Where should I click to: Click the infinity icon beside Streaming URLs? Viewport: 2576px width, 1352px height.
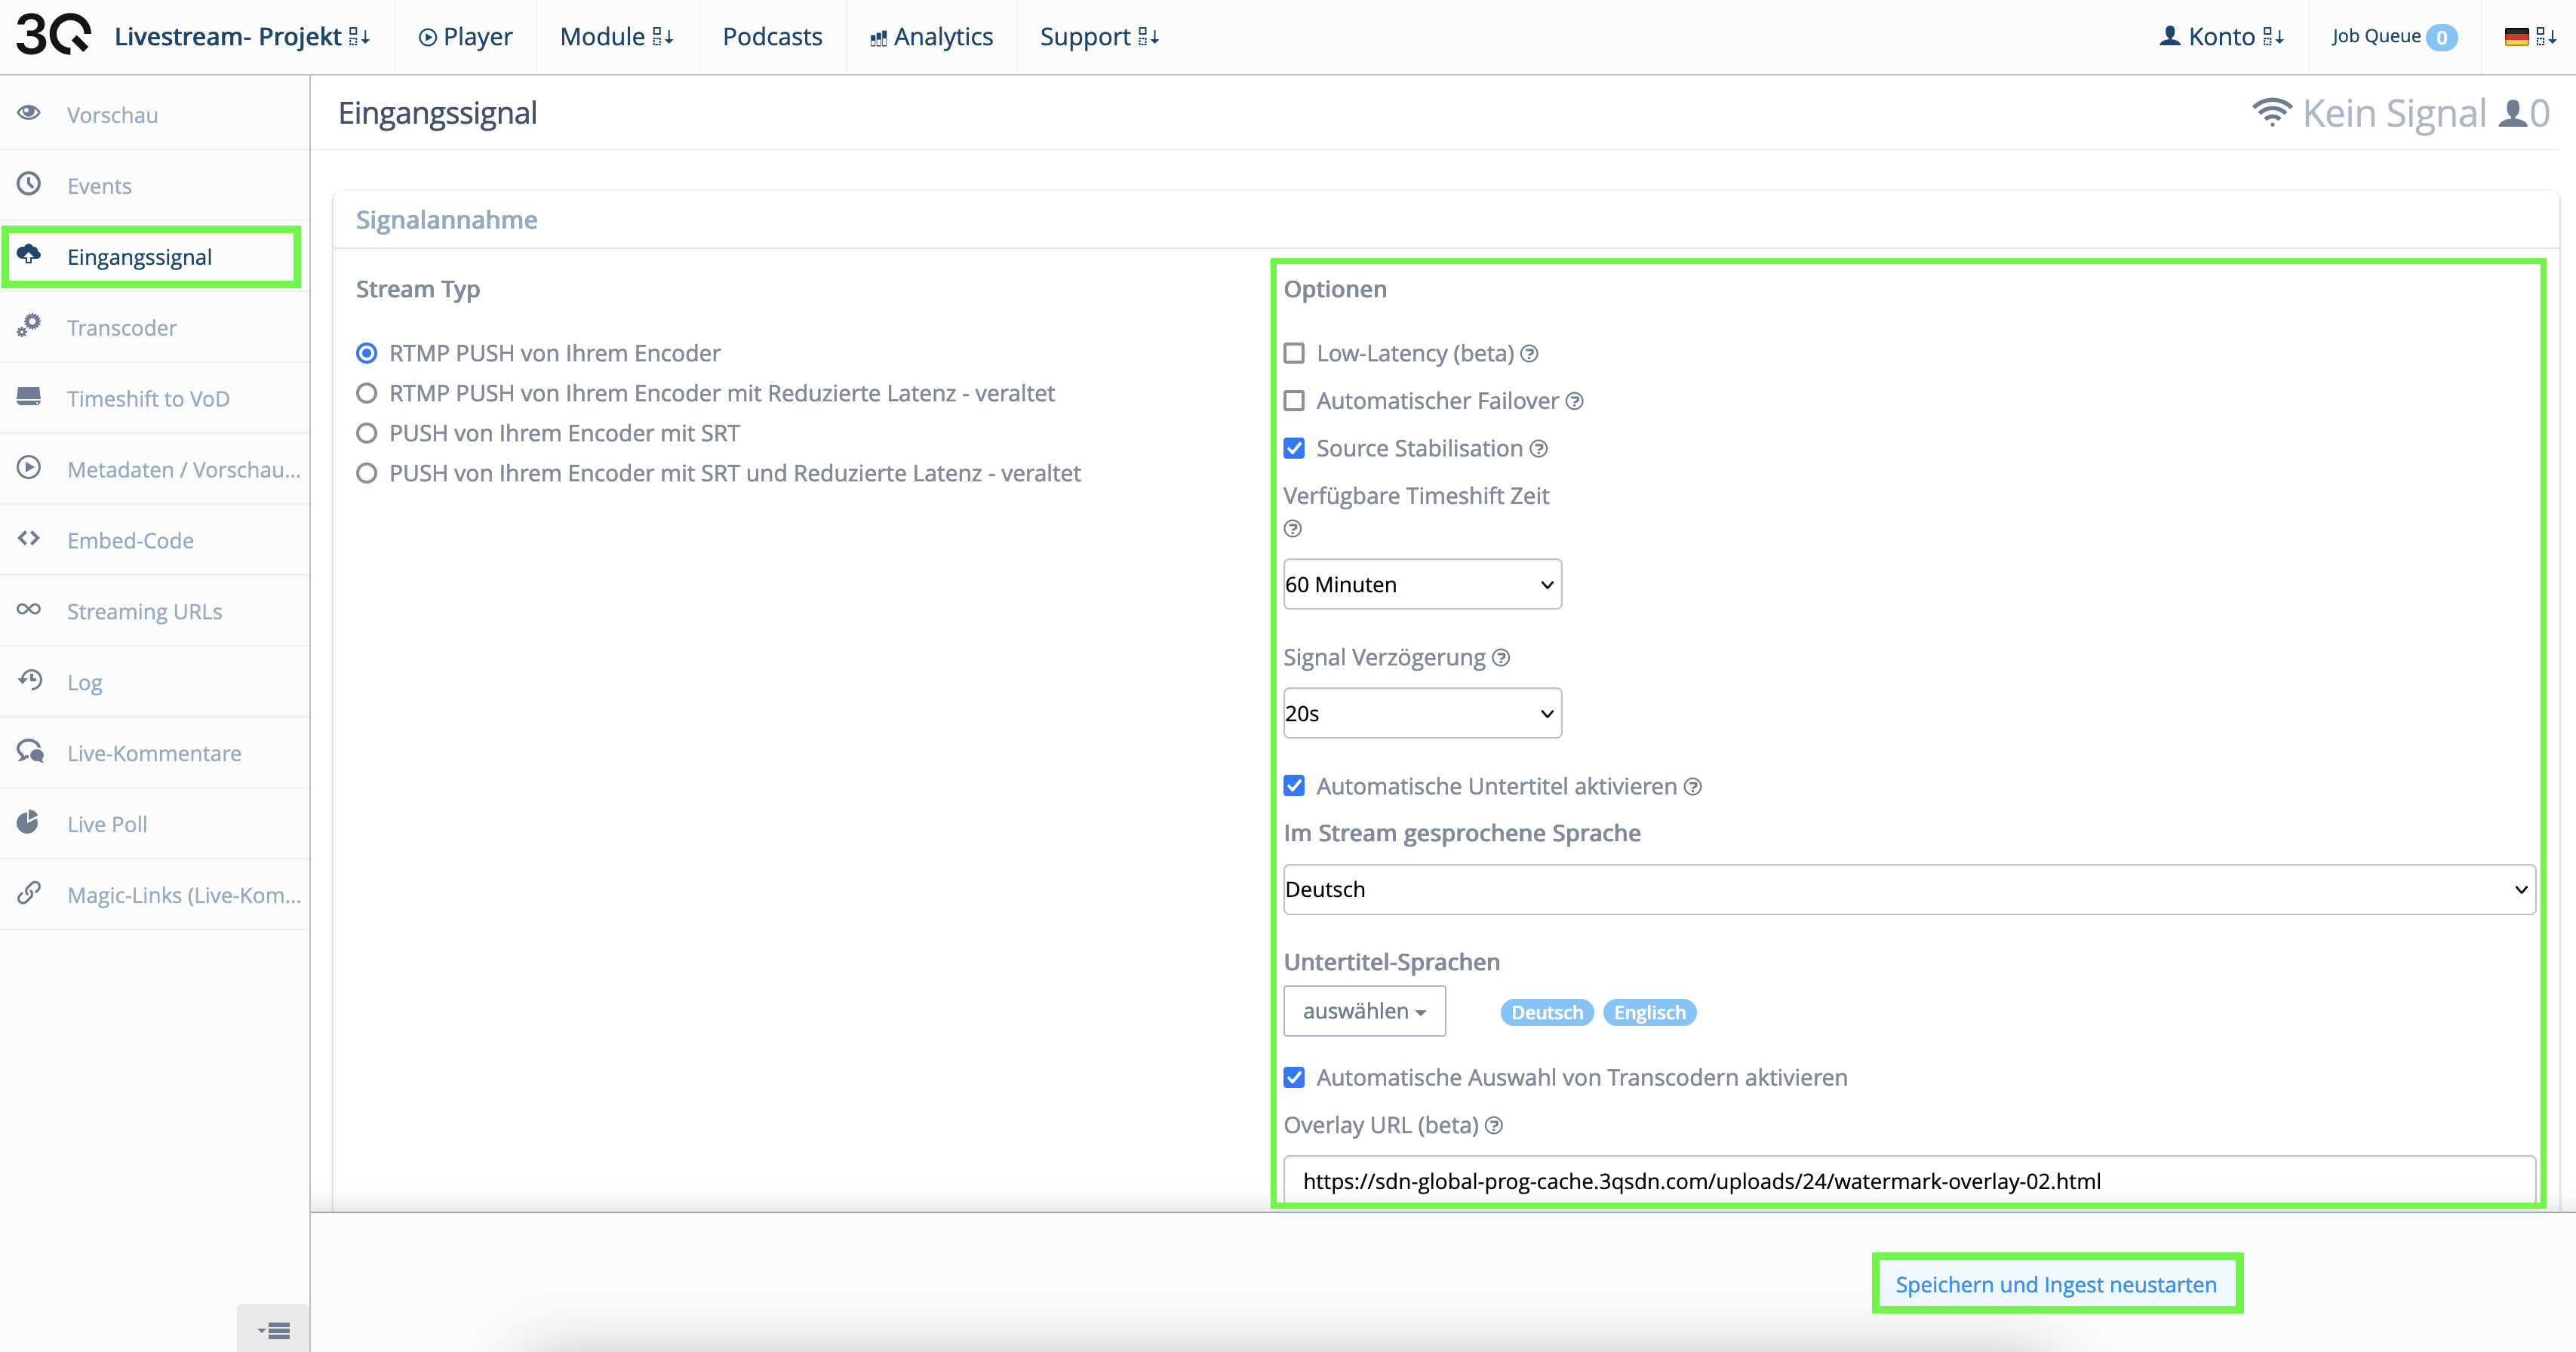click(29, 610)
